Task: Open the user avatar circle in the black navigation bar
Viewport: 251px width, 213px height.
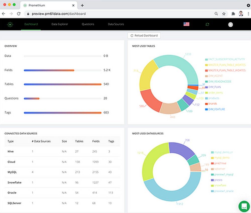Action: (x=230, y=25)
